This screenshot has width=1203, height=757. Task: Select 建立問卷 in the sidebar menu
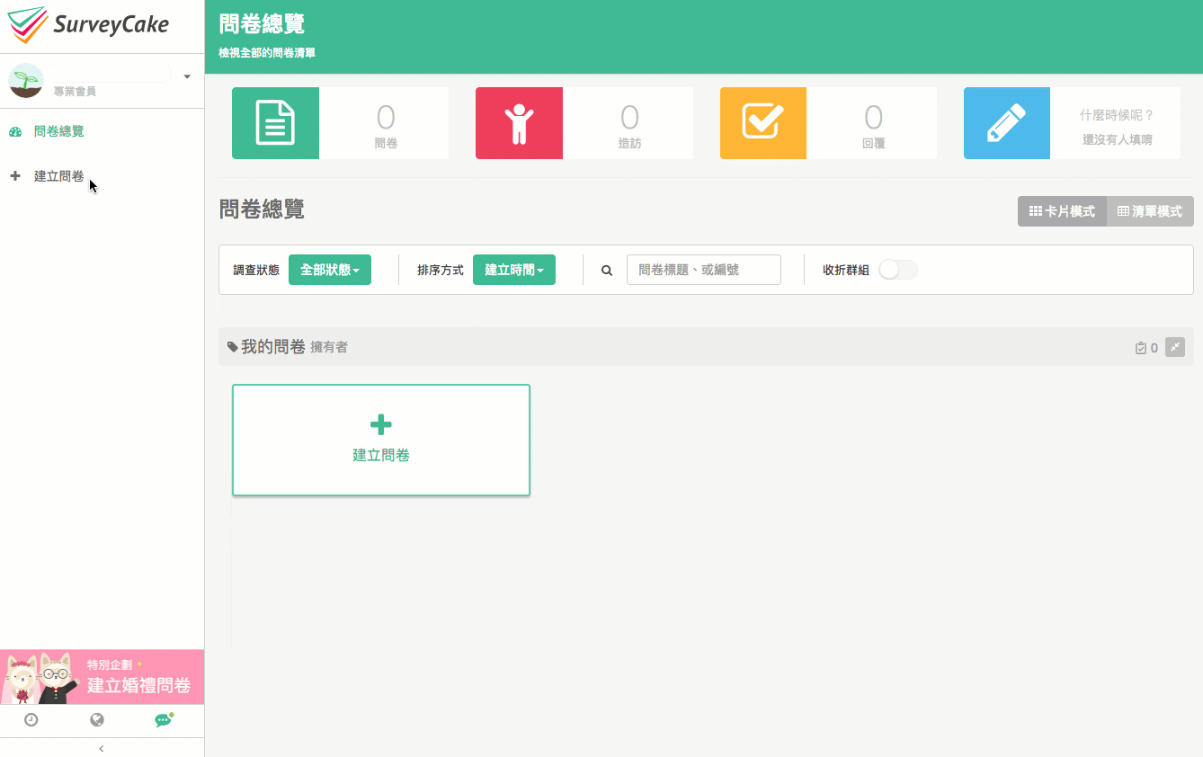(x=58, y=176)
